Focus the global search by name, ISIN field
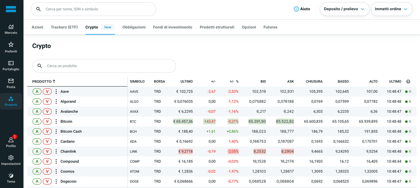Viewport: 420px width, 188px height. click(93, 9)
